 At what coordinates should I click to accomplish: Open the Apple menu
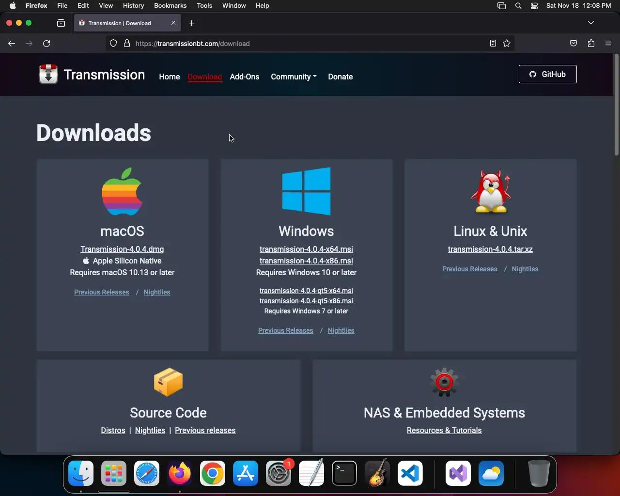13,5
